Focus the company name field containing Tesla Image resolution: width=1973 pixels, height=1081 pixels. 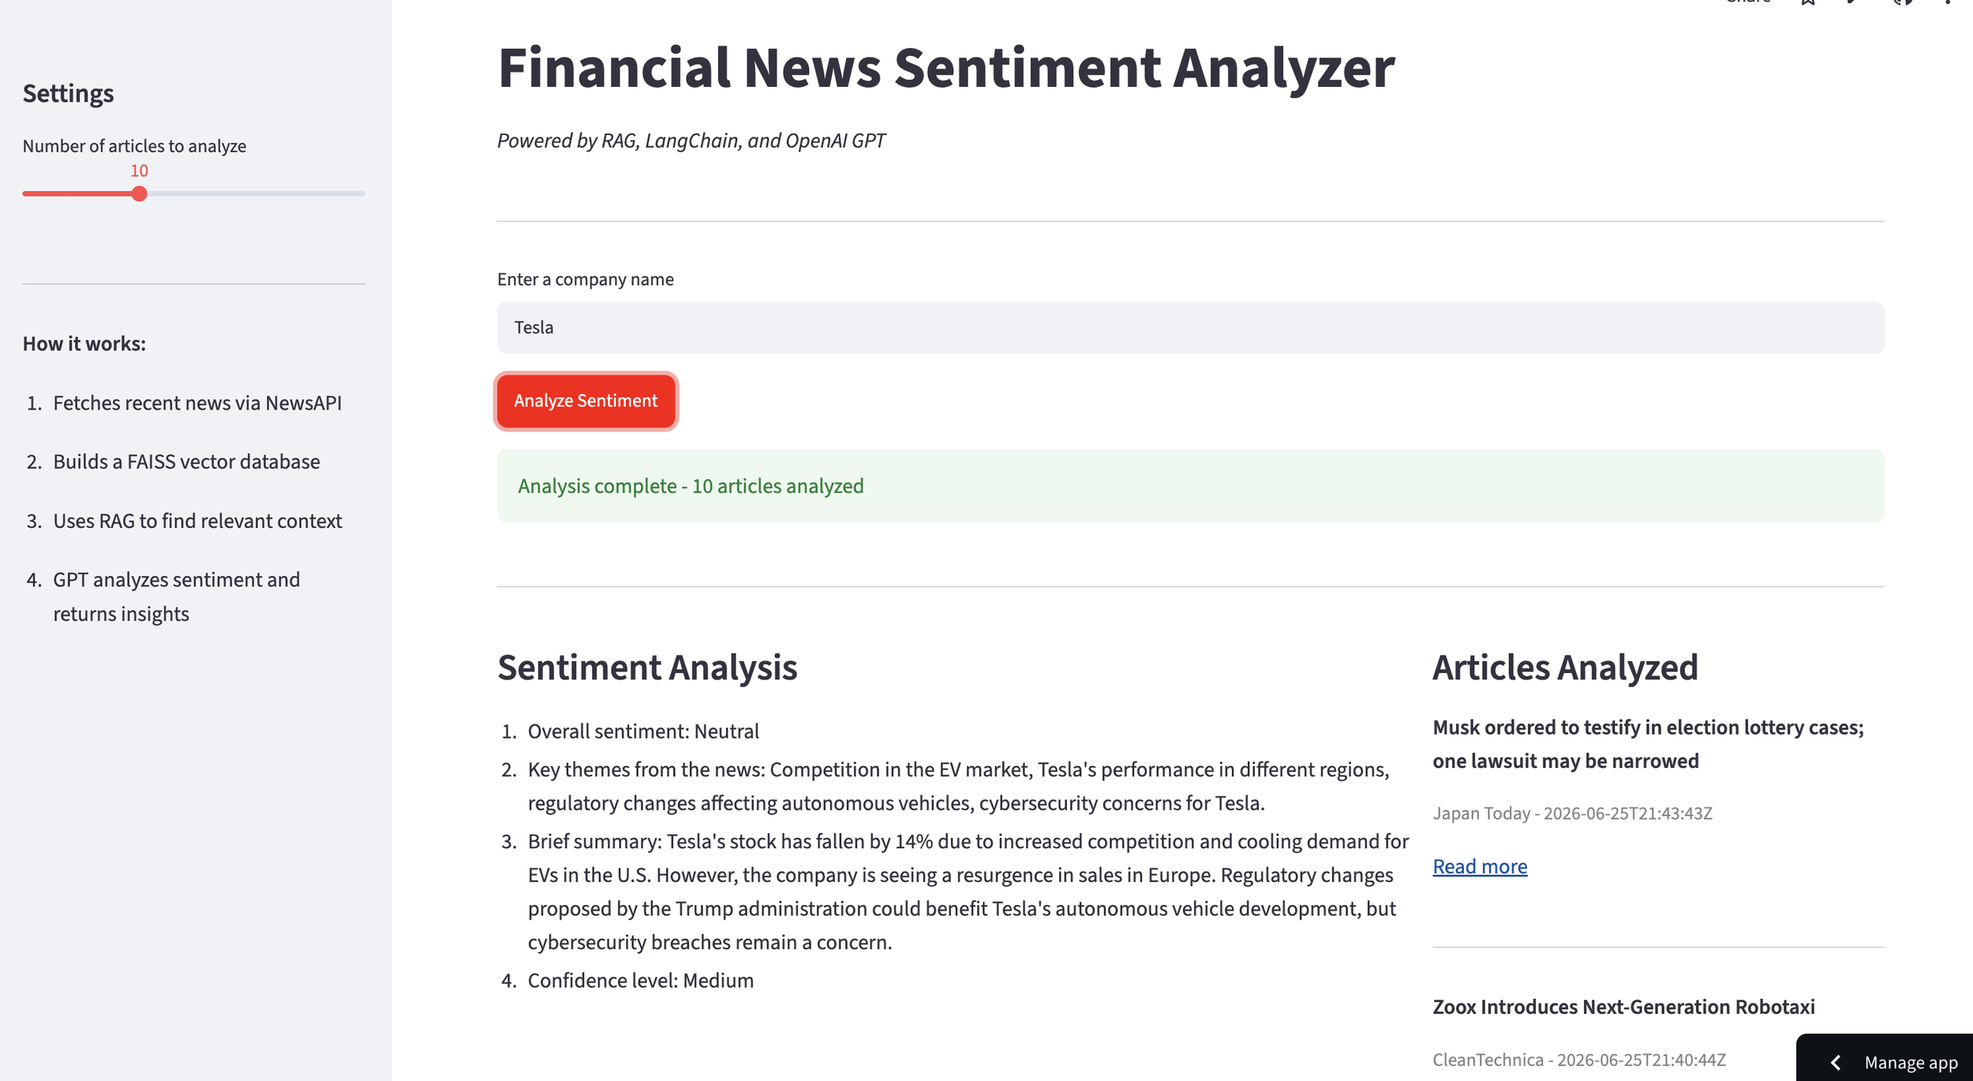coord(1190,327)
